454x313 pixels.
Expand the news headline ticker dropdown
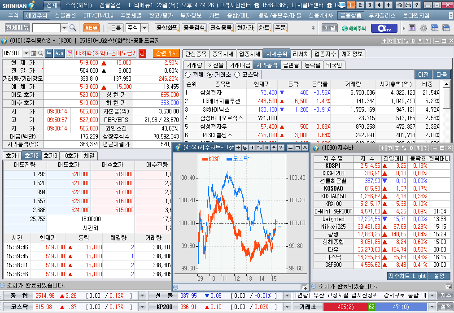[432, 296]
